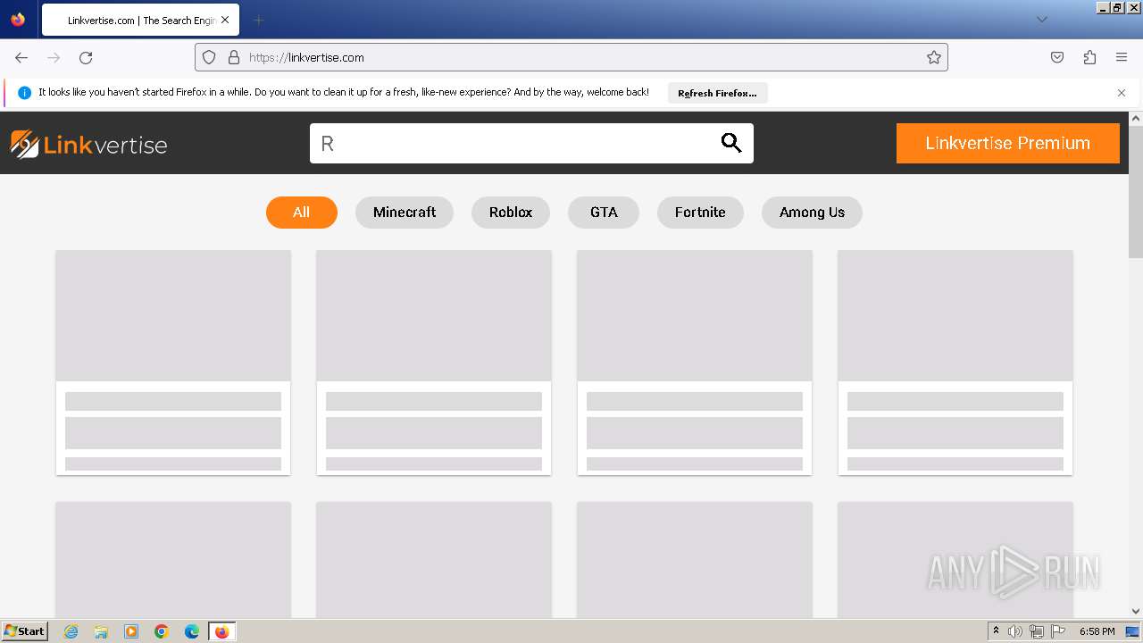The height and width of the screenshot is (643, 1143).
Task: Reload the page with the refresh icon
Action: coord(86,57)
